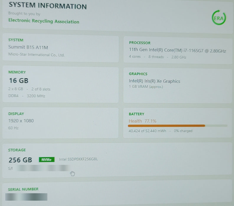Click the '3200 MHz' memory speed text
234x206 pixels.
pyautogui.click(x=36, y=96)
